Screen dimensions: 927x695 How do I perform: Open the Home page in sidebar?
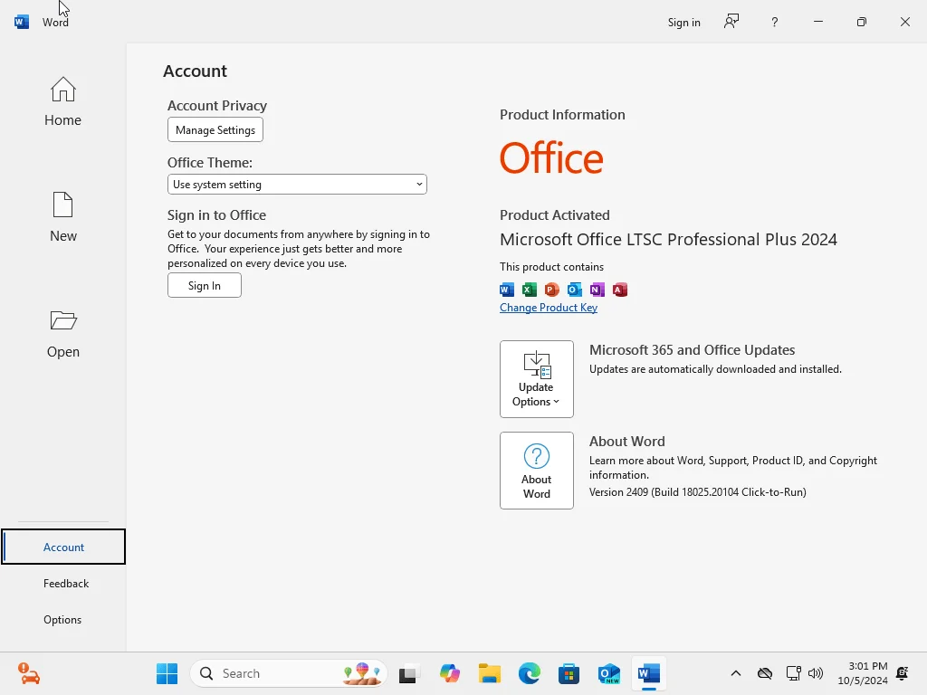62,101
